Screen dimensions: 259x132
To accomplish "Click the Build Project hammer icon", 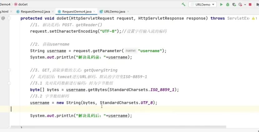I will pyautogui.click(x=183, y=4).
